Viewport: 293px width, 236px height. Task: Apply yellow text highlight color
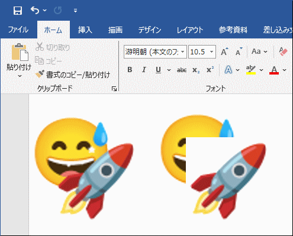[x=251, y=70]
